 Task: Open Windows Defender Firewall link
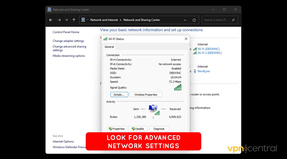[x=69, y=147]
